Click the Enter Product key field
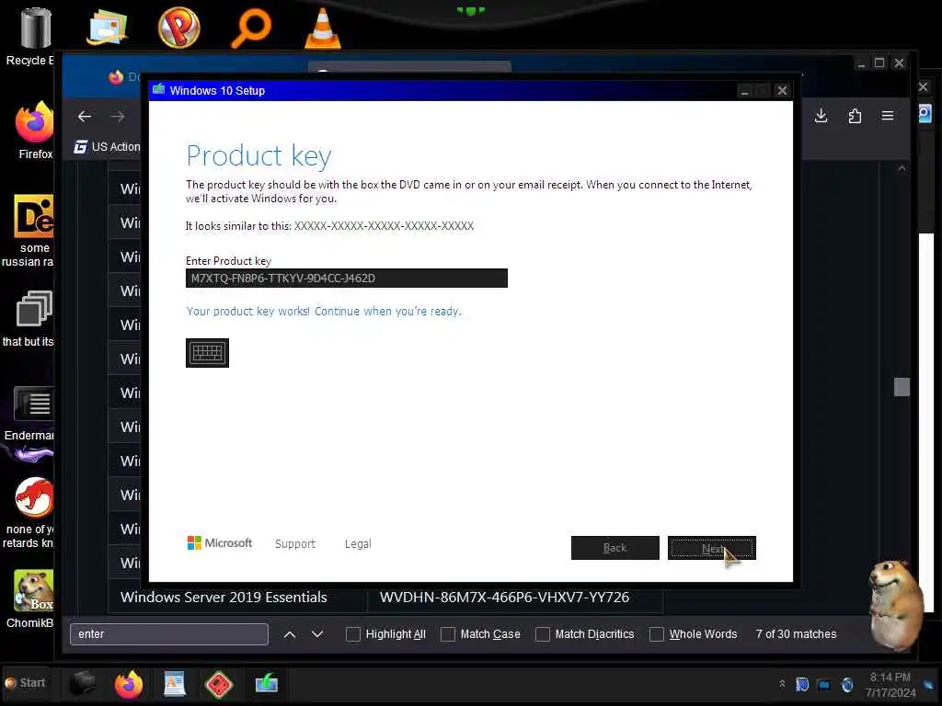Image resolution: width=942 pixels, height=706 pixels. point(346,278)
